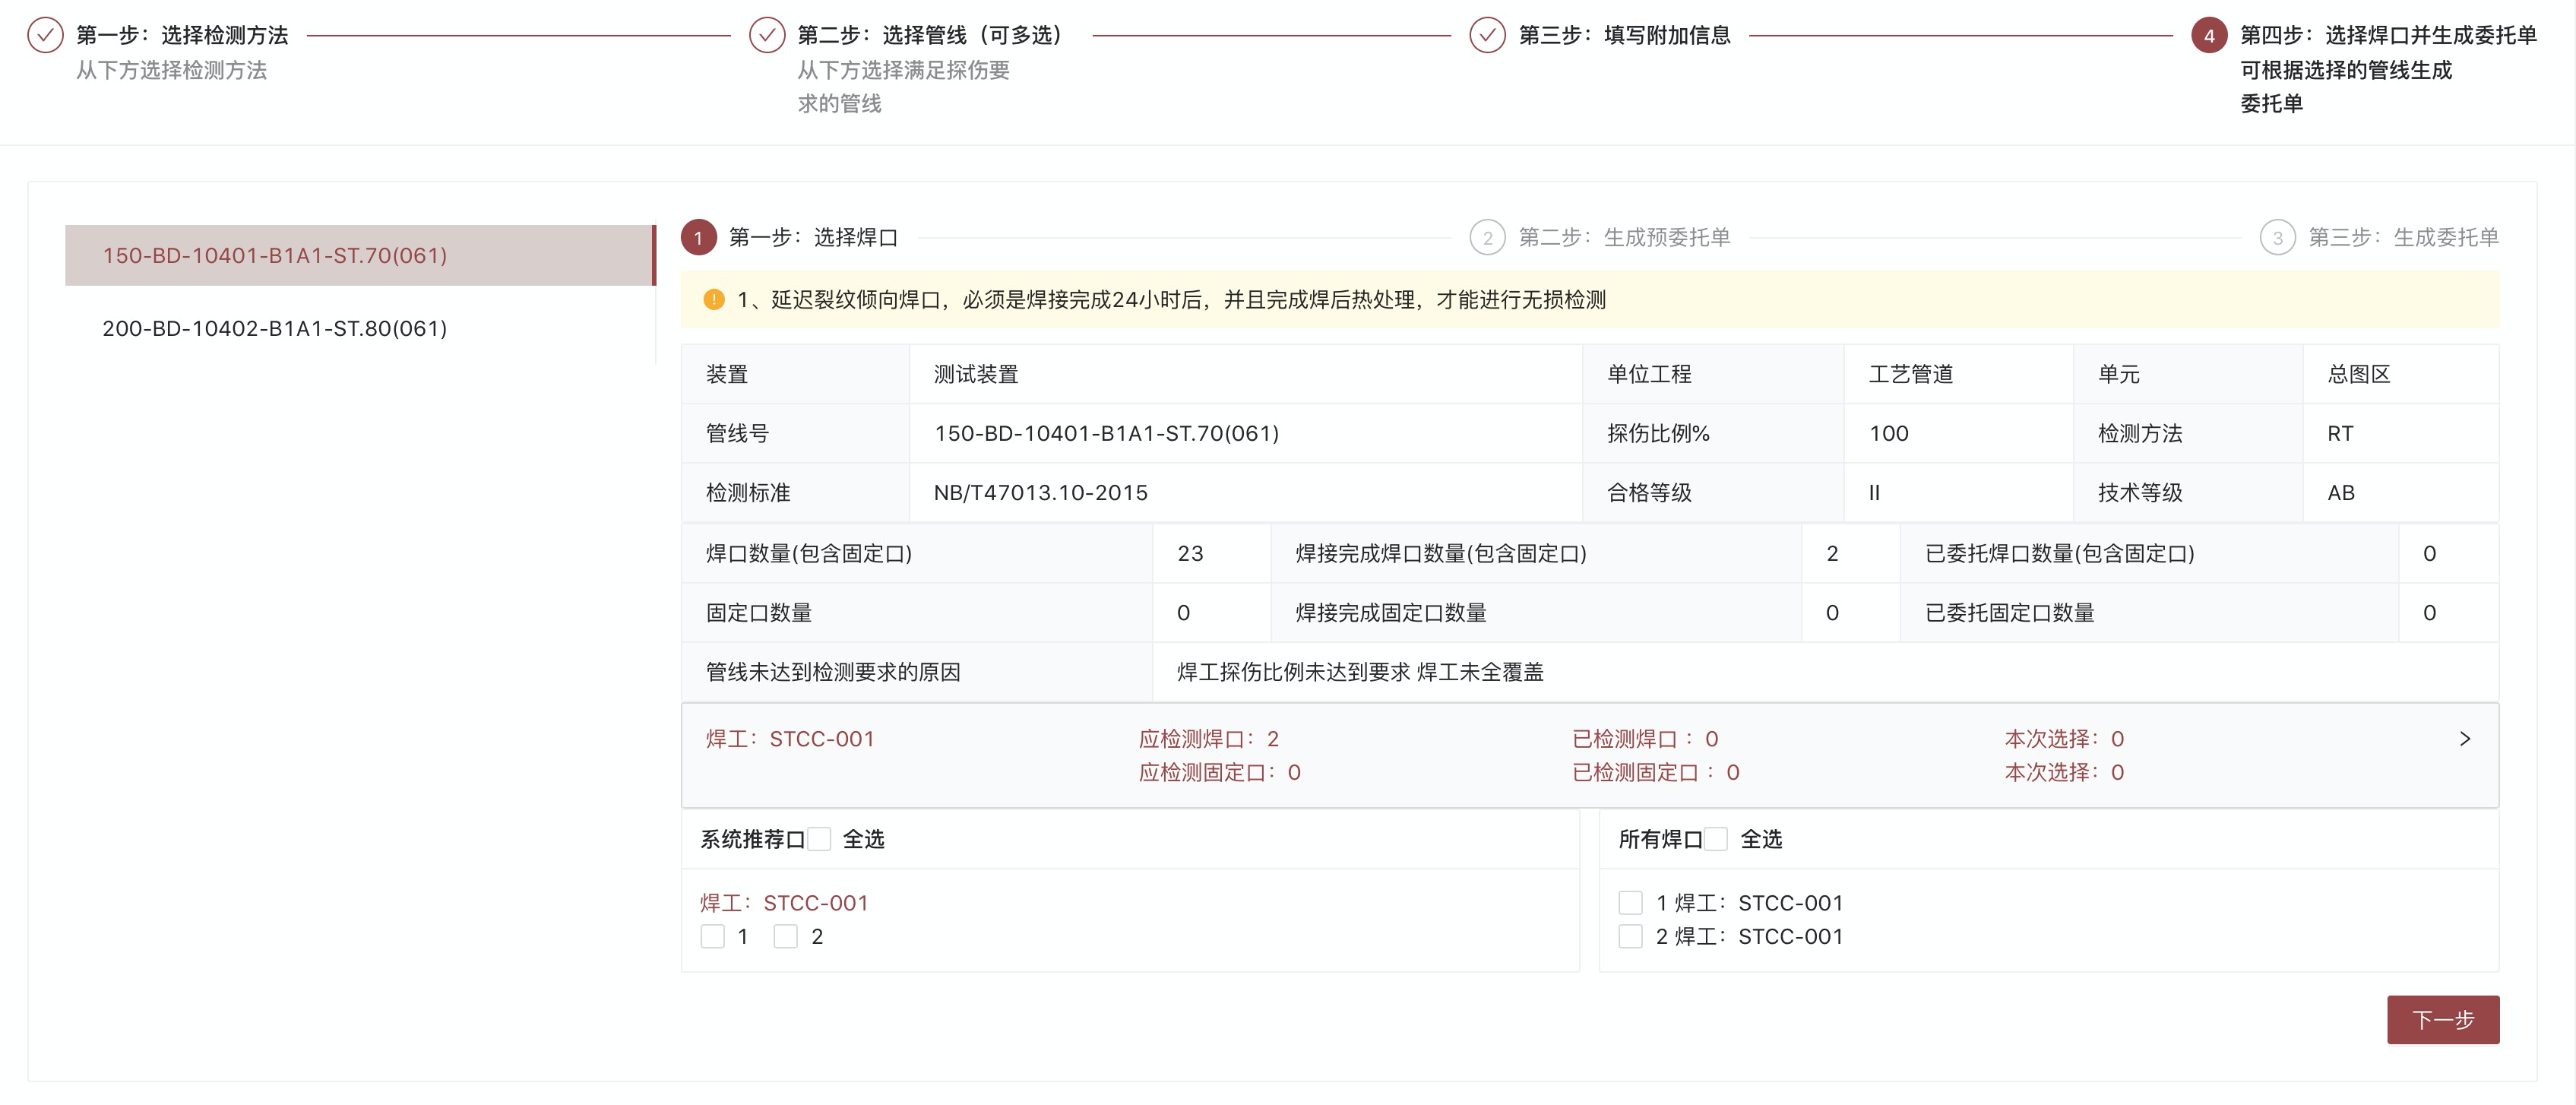Image resolution: width=2576 pixels, height=1105 pixels.
Task: Click the red 焊工：STCC-001 label under recommended welds
Action: coord(784,903)
